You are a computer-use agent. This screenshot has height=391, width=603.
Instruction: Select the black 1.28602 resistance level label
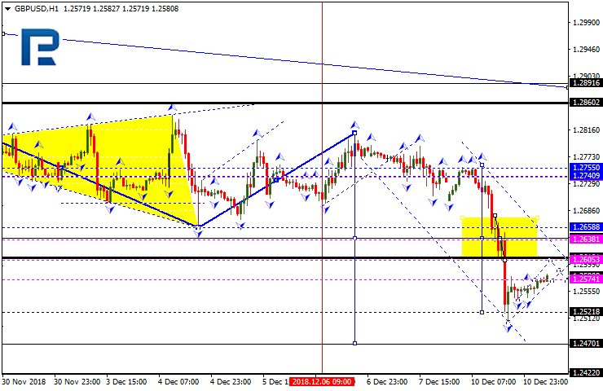(585, 103)
